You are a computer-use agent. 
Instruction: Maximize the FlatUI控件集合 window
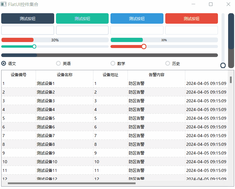point(211,4)
